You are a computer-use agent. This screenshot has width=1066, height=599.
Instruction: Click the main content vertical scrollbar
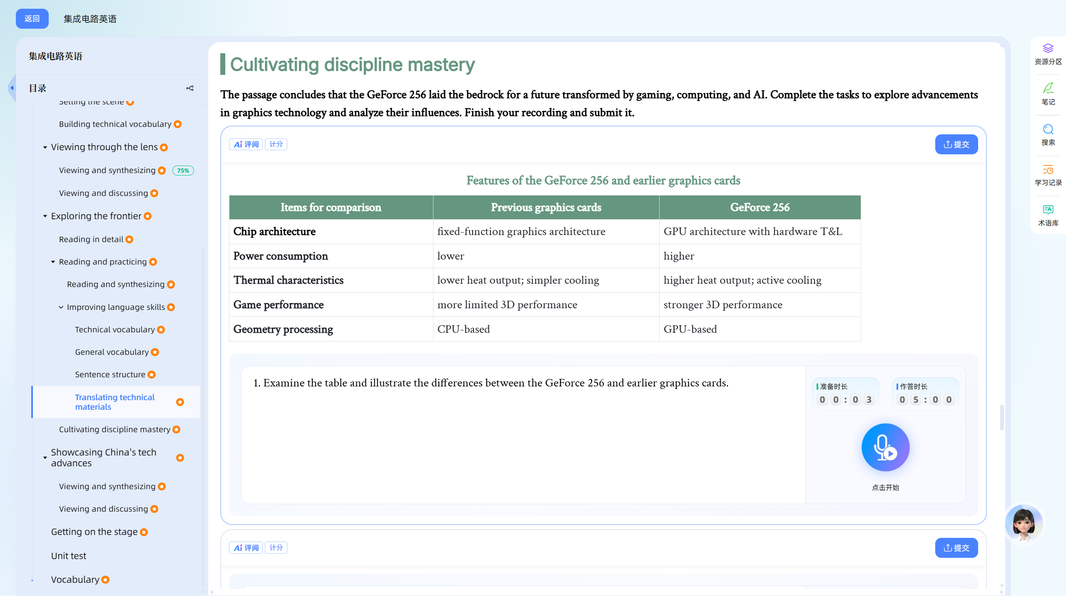tap(1001, 418)
